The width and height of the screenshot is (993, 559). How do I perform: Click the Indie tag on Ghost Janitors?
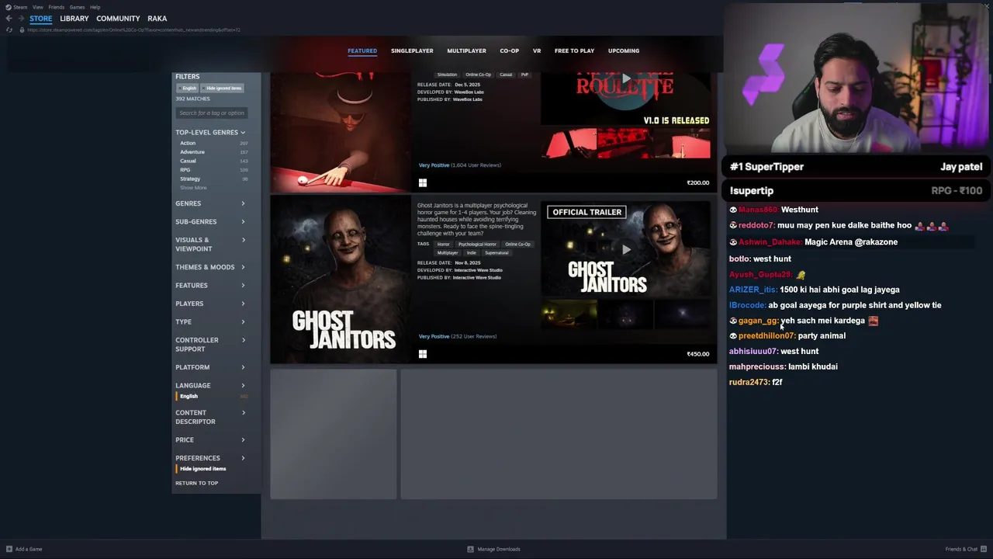471,253
